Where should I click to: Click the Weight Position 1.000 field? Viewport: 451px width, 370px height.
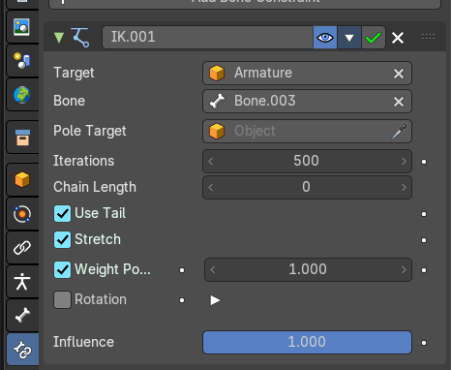[x=308, y=269]
